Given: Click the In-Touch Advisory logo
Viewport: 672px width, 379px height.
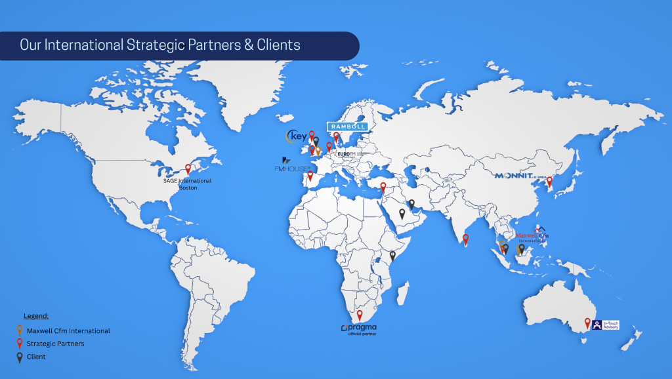Looking at the screenshot, I should 605,325.
